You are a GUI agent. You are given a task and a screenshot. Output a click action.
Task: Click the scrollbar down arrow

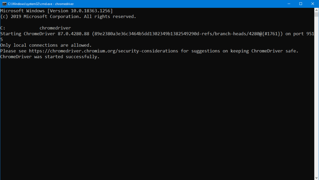317,177
